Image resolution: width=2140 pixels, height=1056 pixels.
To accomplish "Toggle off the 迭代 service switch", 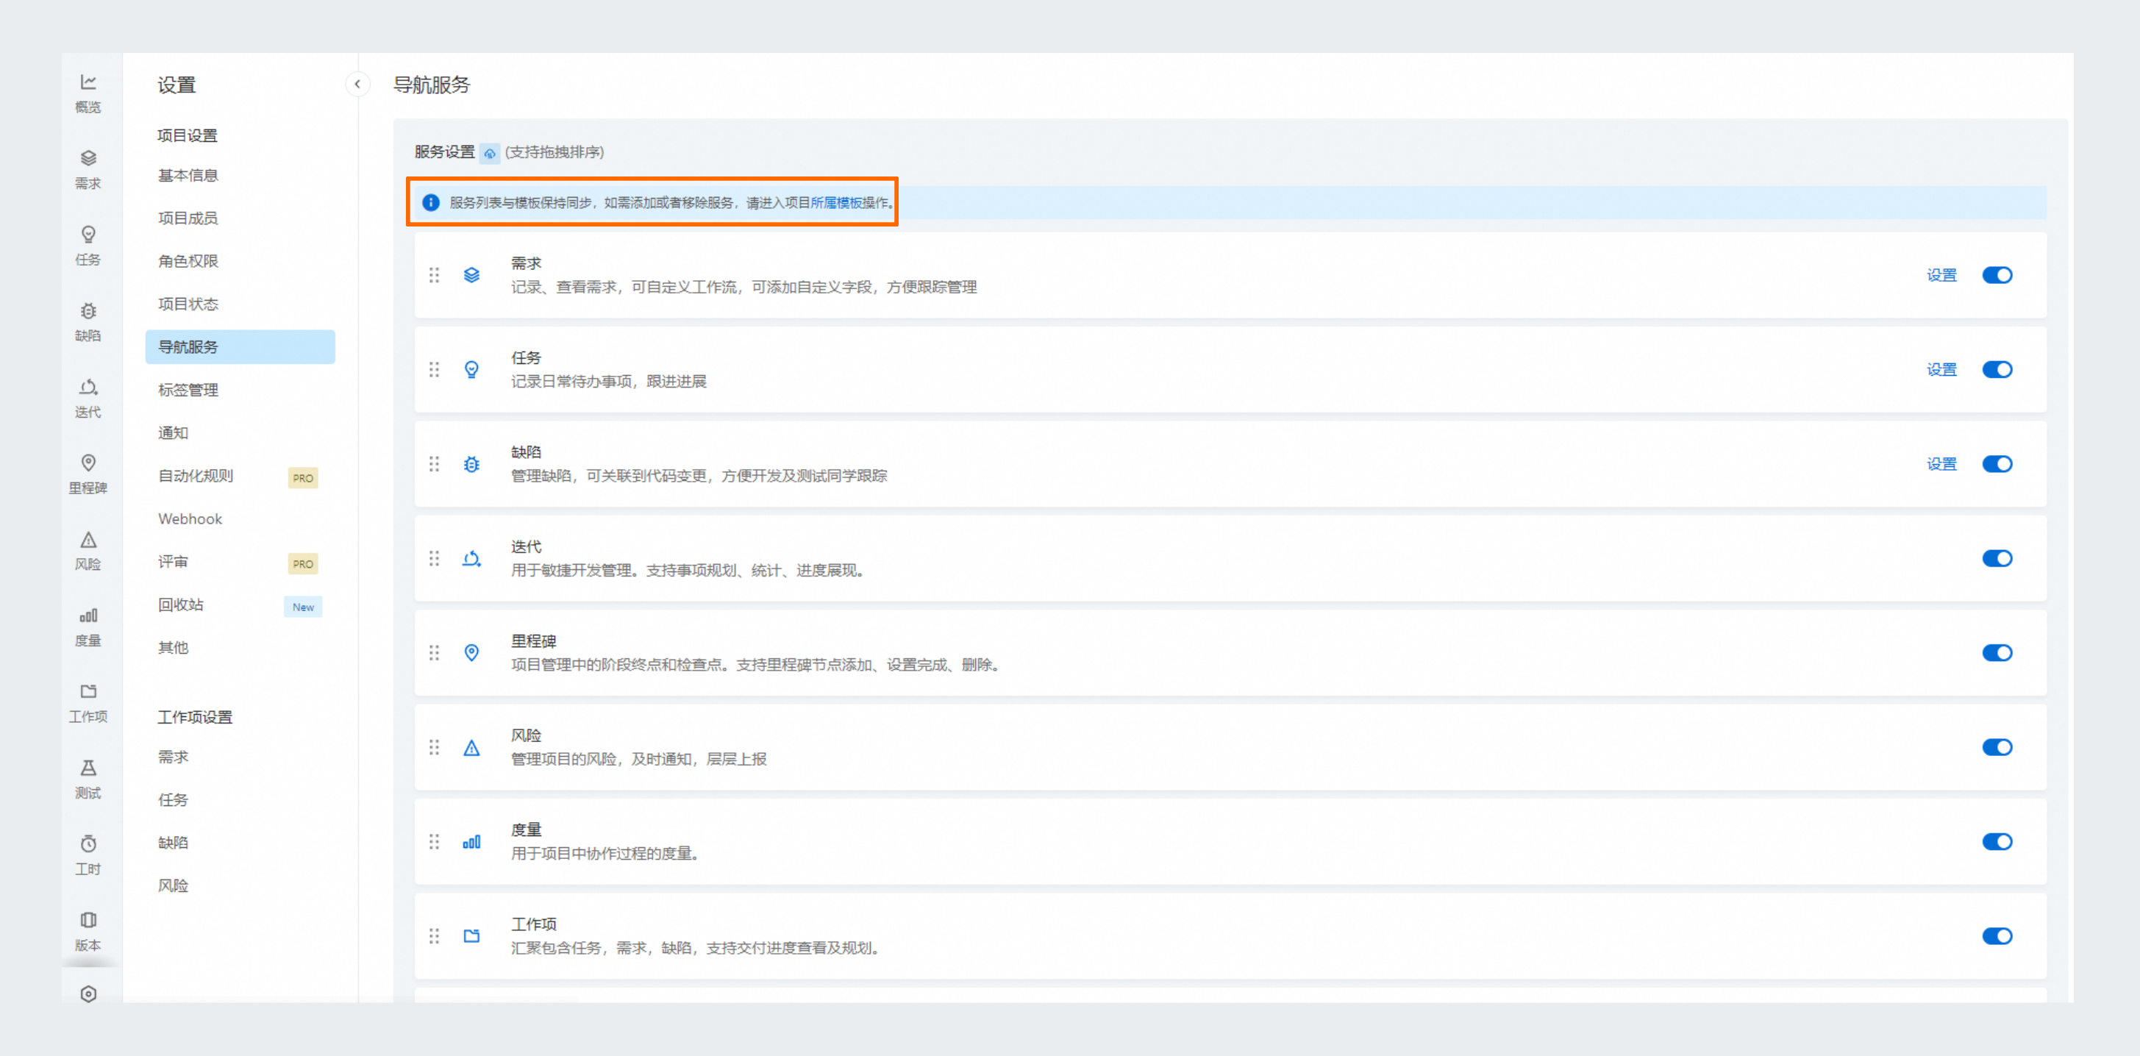I will (x=1997, y=558).
